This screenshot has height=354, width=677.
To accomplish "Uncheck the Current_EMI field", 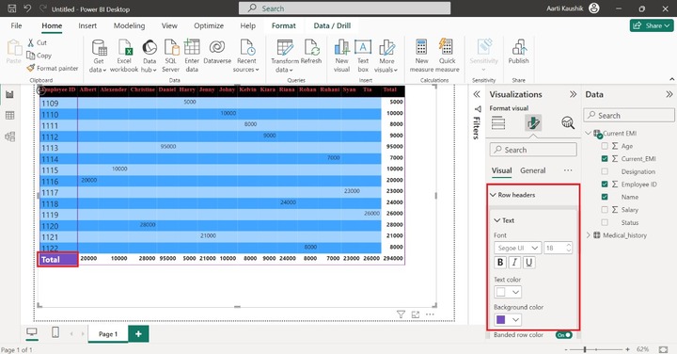I will [x=605, y=158].
